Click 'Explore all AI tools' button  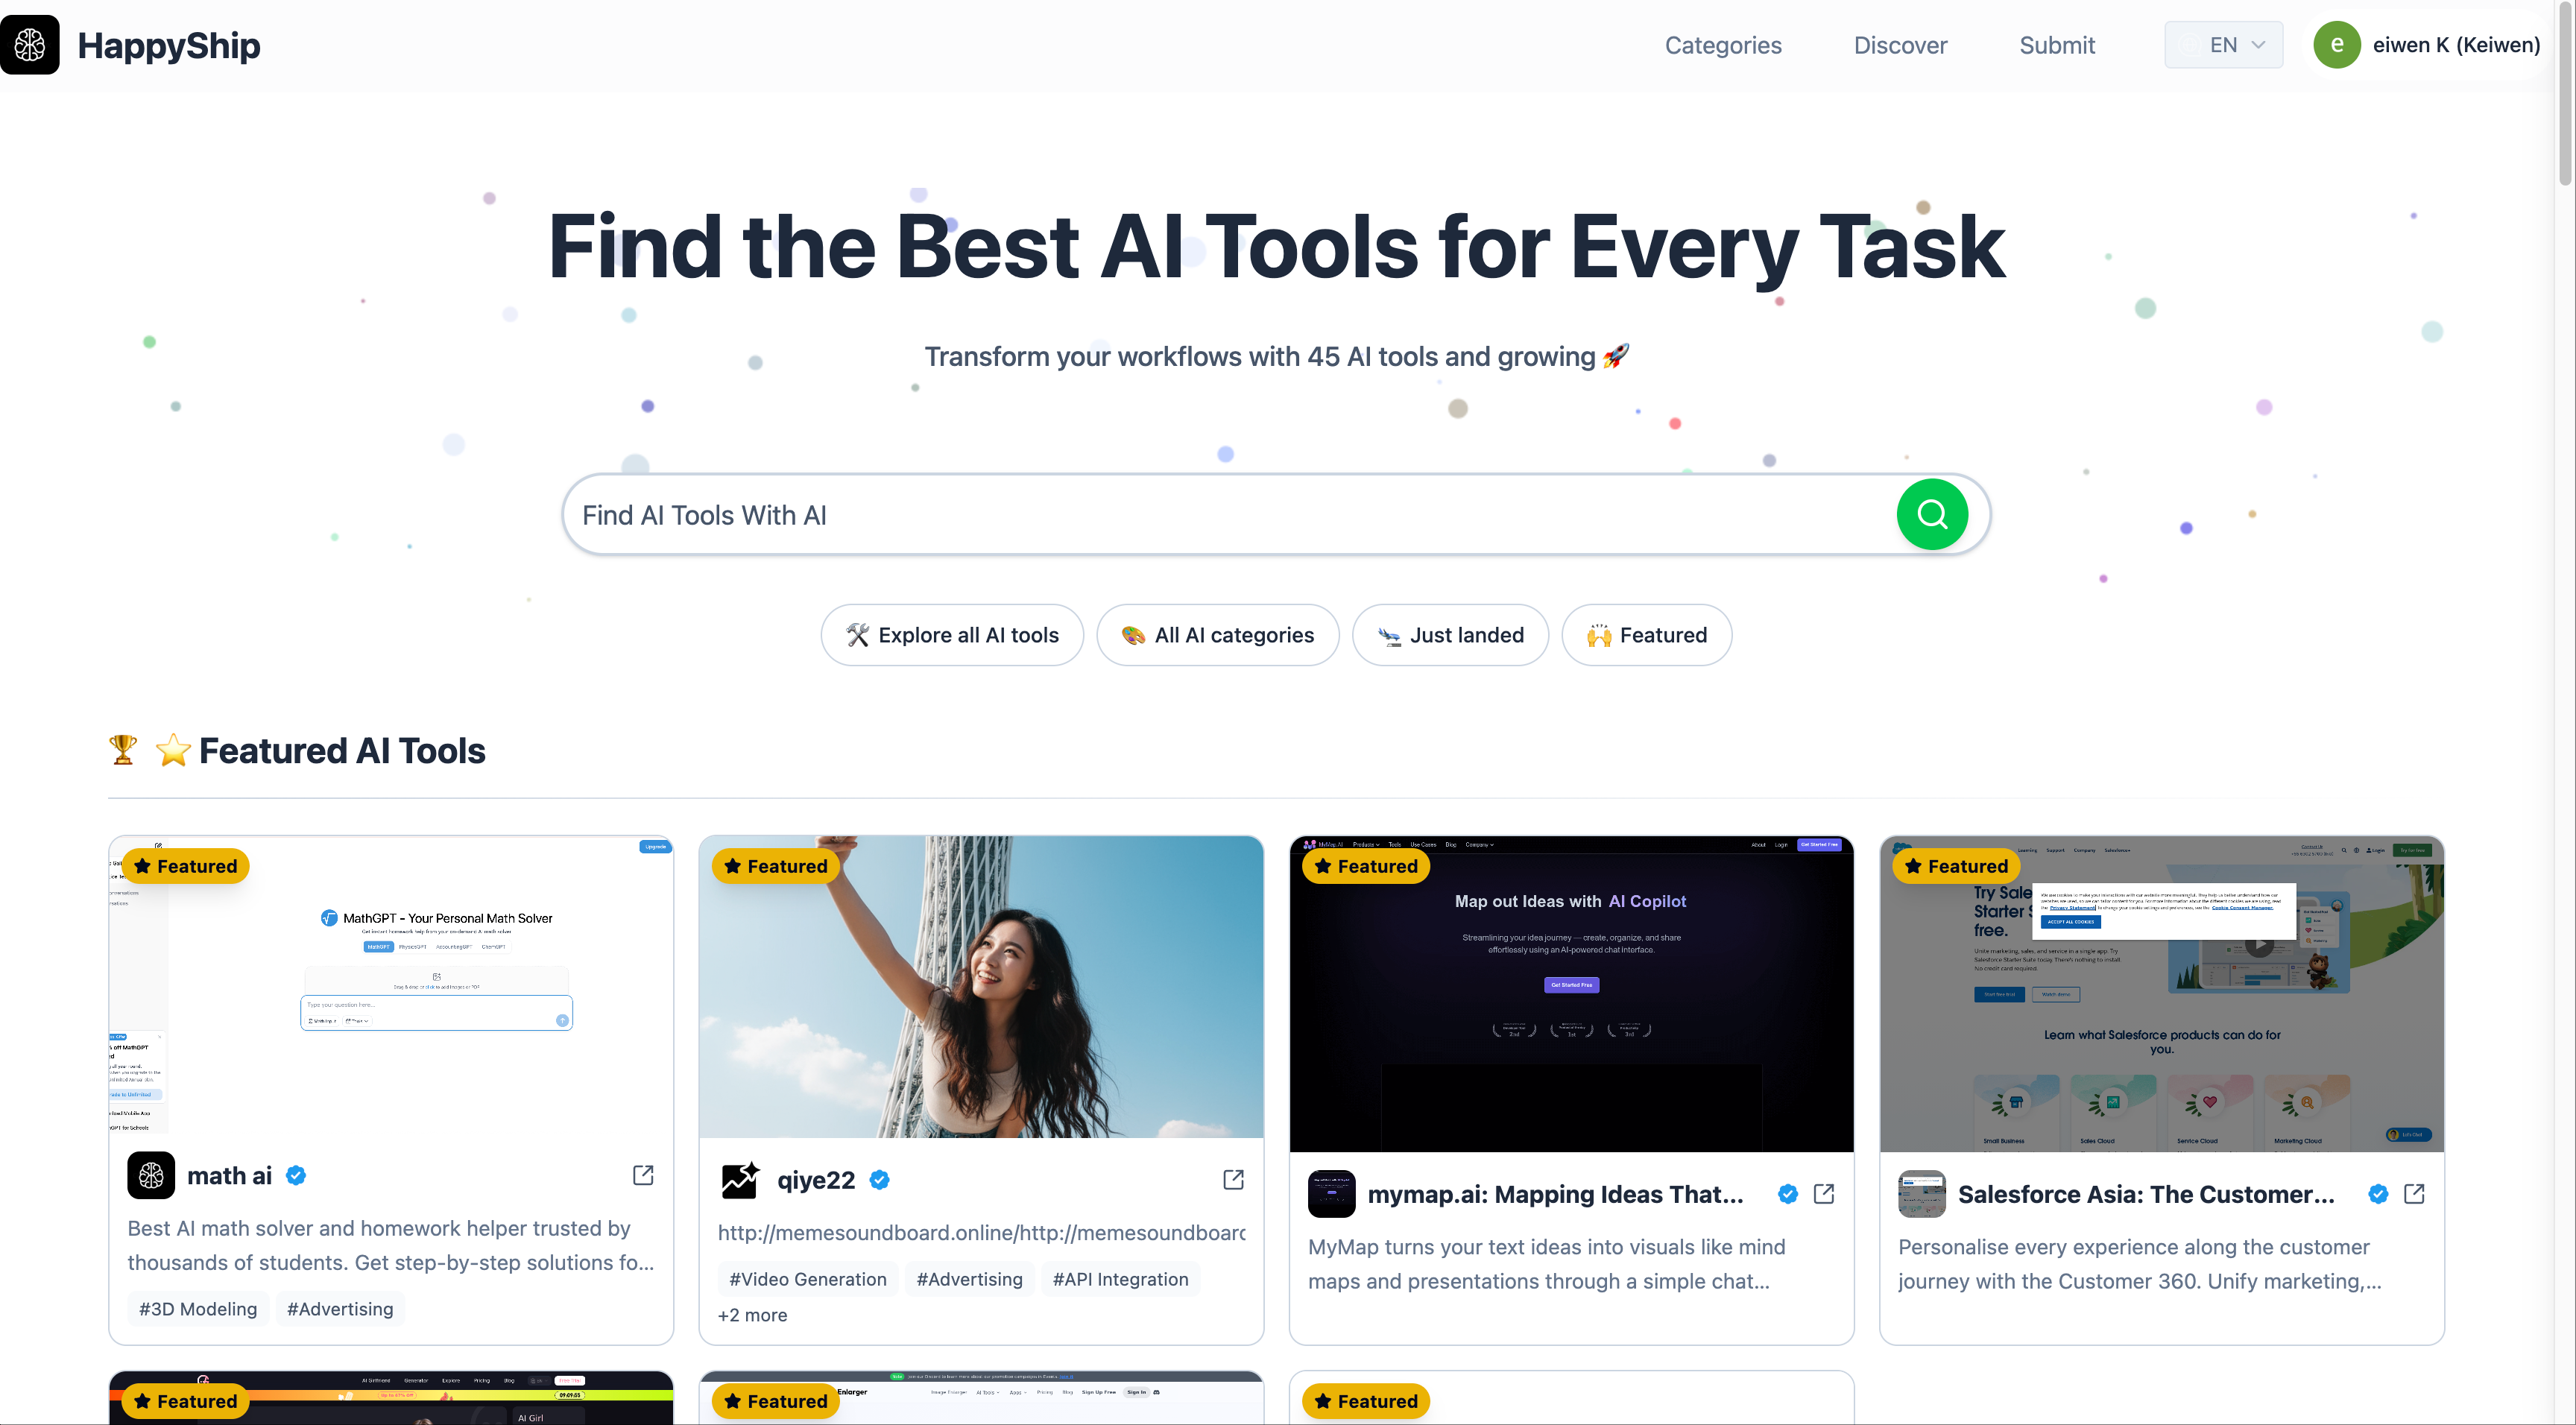click(951, 635)
